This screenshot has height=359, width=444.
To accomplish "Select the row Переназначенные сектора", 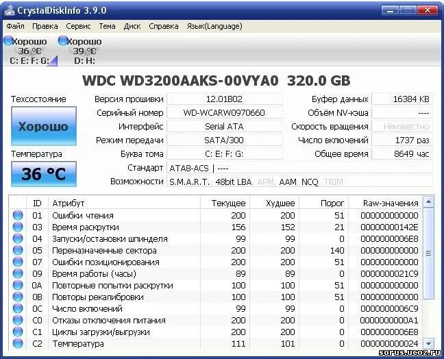I will coord(215,250).
